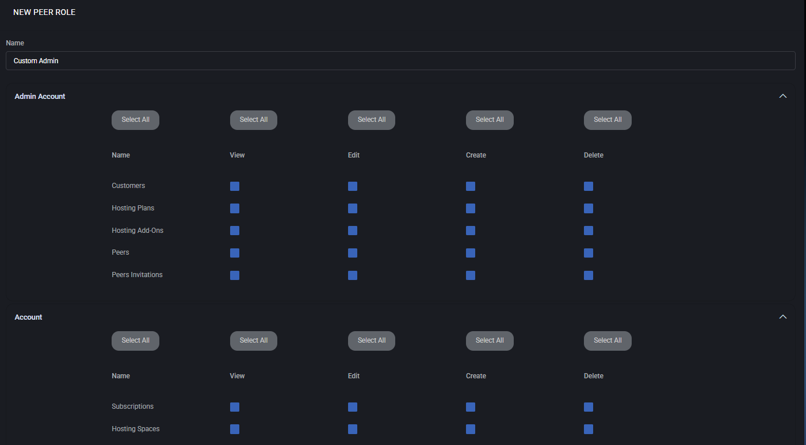Collapse the Admin Account section chevron
Image resolution: width=806 pixels, height=445 pixels.
[x=782, y=96]
